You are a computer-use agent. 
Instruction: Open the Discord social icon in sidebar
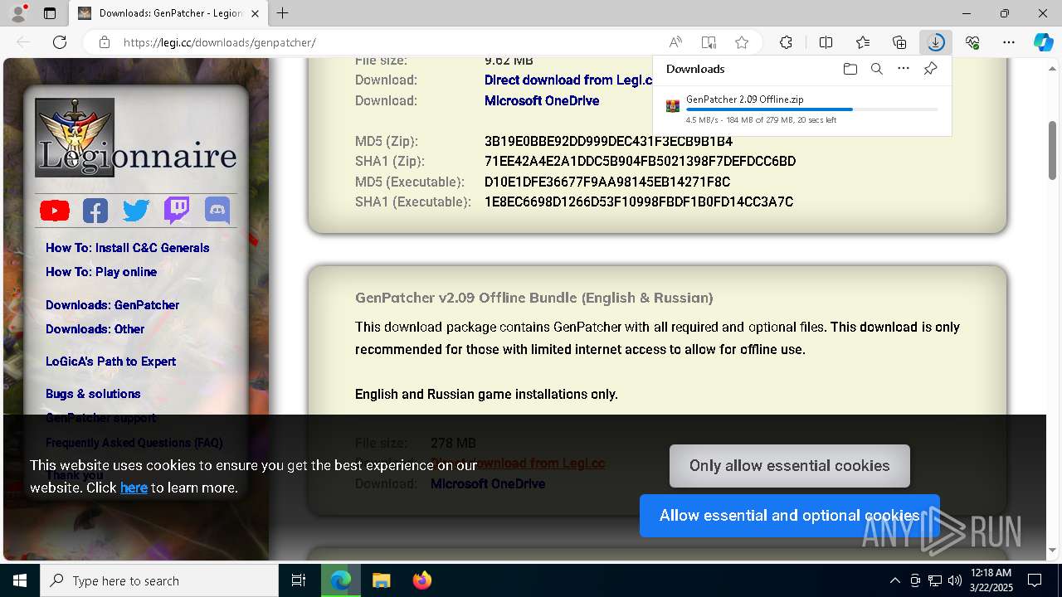[x=217, y=211]
